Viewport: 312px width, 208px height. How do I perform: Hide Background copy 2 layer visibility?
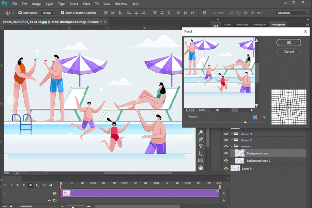[x=226, y=160]
